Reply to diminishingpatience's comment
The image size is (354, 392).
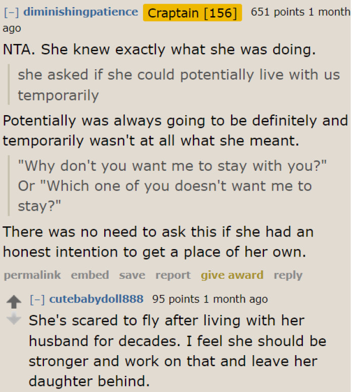click(288, 275)
